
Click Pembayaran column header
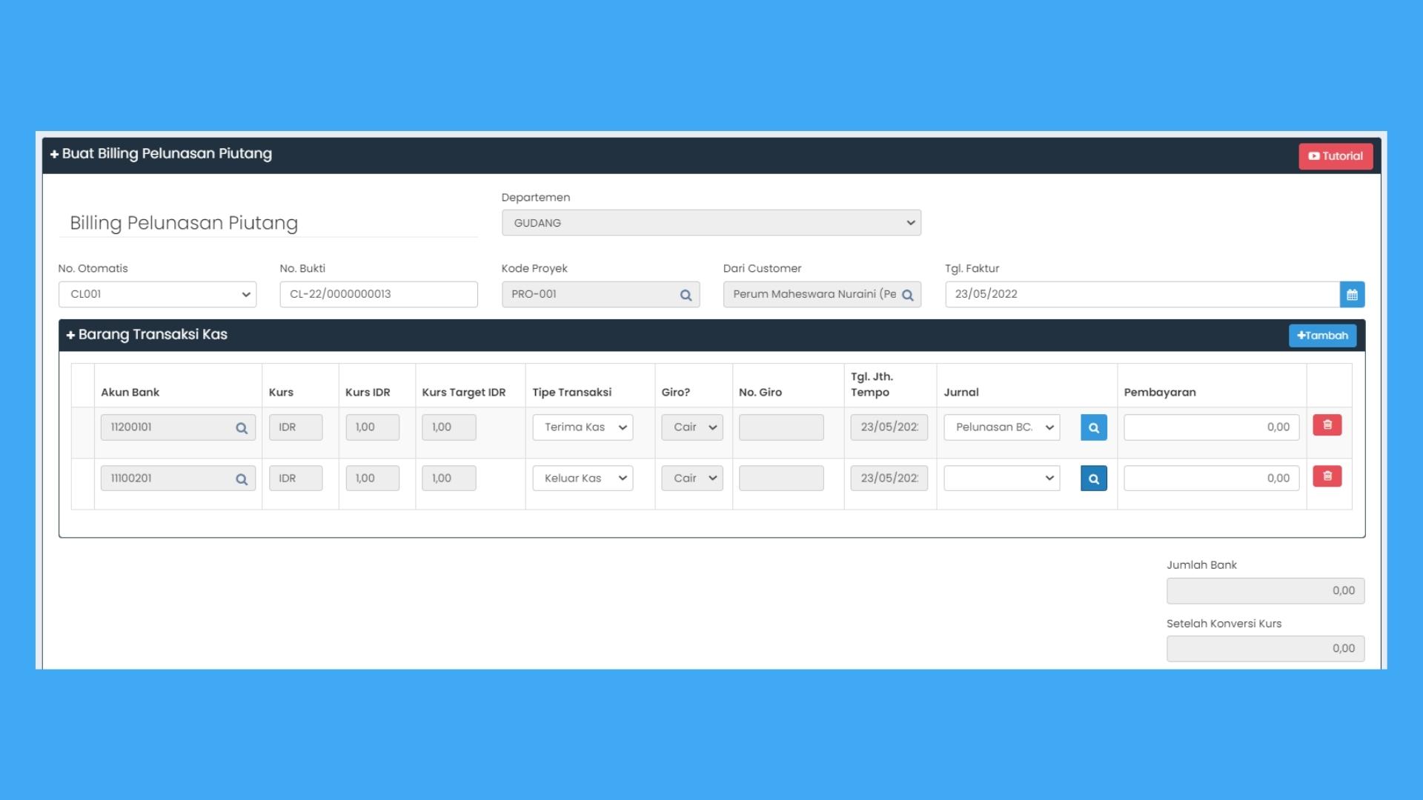click(1160, 393)
